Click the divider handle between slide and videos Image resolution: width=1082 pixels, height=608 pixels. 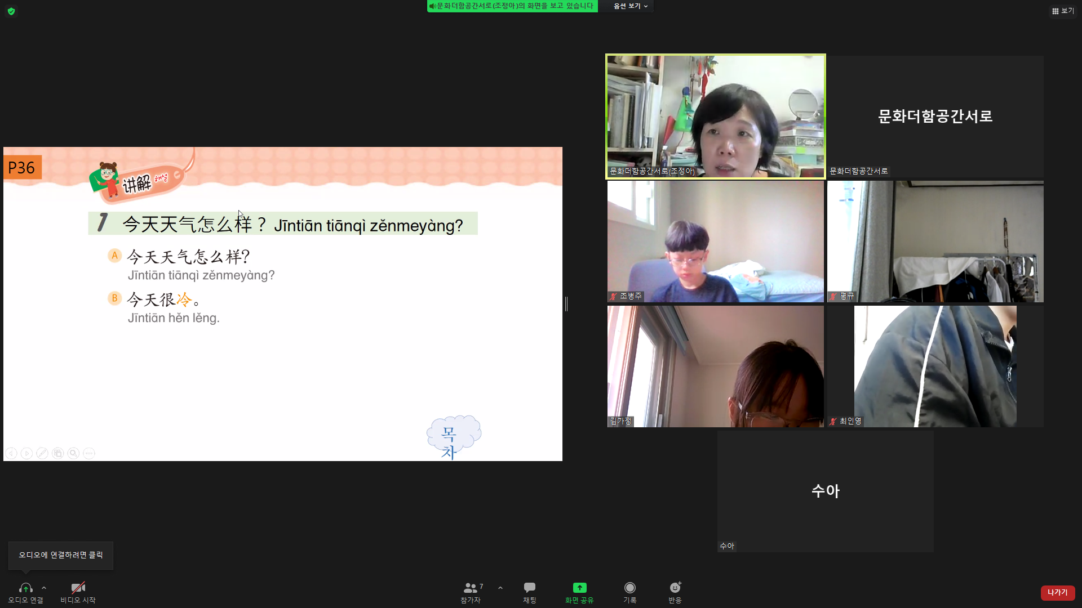pyautogui.click(x=566, y=304)
